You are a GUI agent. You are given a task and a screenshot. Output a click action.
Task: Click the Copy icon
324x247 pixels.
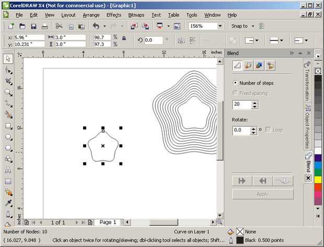[x=71, y=27]
